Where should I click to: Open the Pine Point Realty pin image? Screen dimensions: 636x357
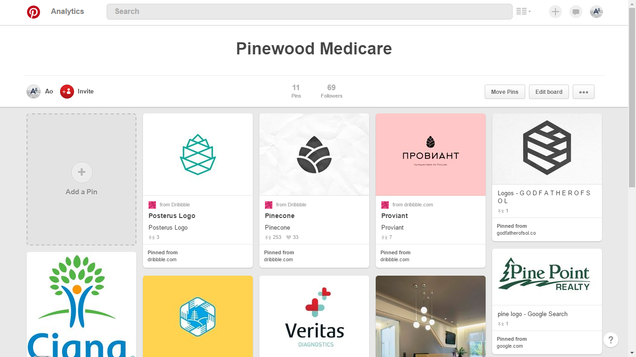[x=547, y=277]
